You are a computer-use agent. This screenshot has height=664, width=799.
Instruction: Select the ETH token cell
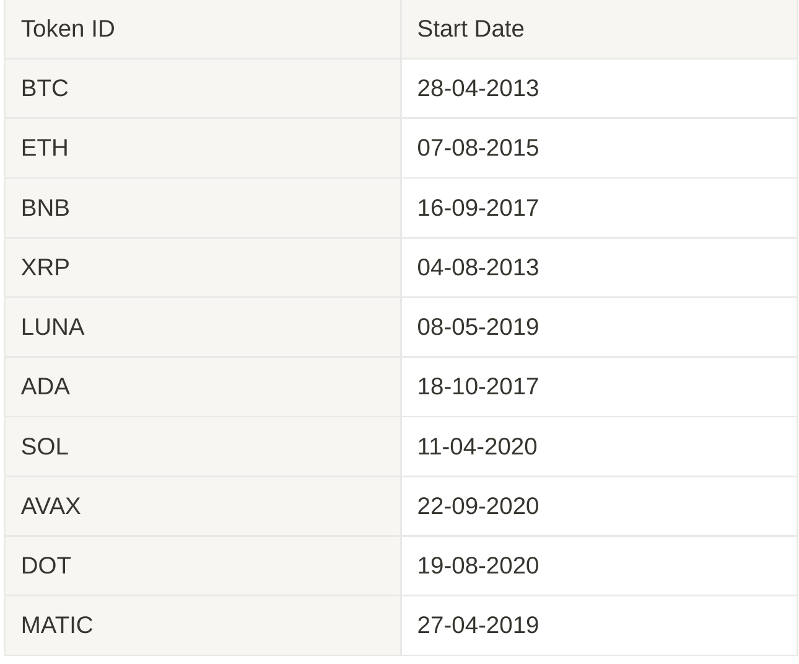203,148
